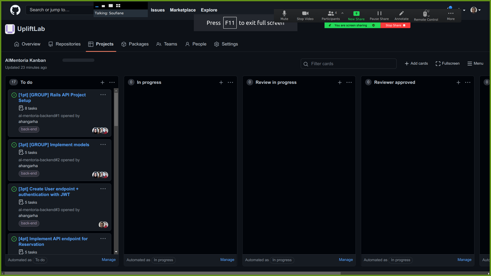Viewport: 491px width, 276px height.
Task: Pause the current screen share
Action: 379,15
